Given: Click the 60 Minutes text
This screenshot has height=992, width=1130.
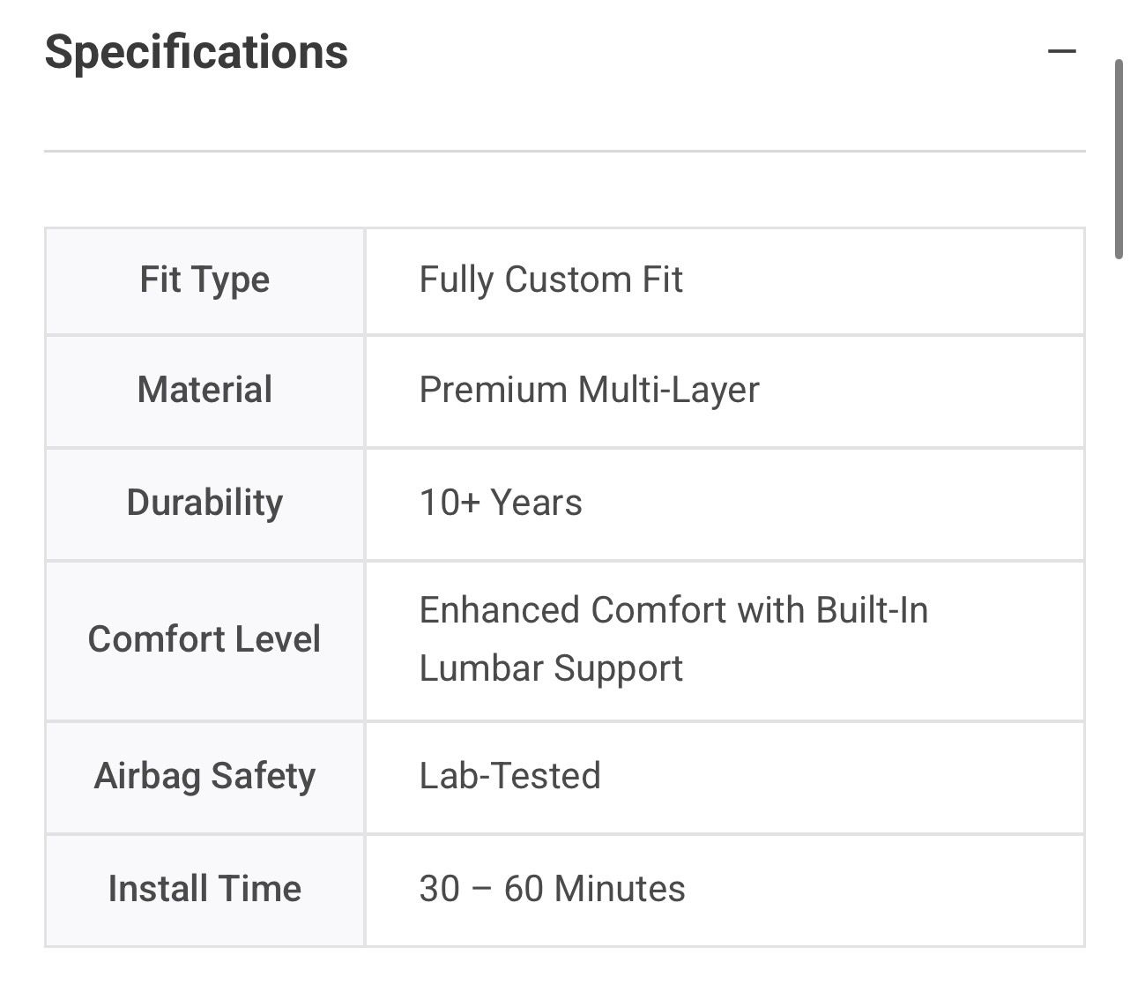Looking at the screenshot, I should [x=594, y=889].
